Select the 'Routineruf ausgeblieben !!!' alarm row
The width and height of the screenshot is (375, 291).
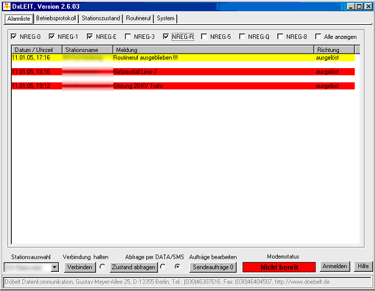pyautogui.click(x=183, y=58)
